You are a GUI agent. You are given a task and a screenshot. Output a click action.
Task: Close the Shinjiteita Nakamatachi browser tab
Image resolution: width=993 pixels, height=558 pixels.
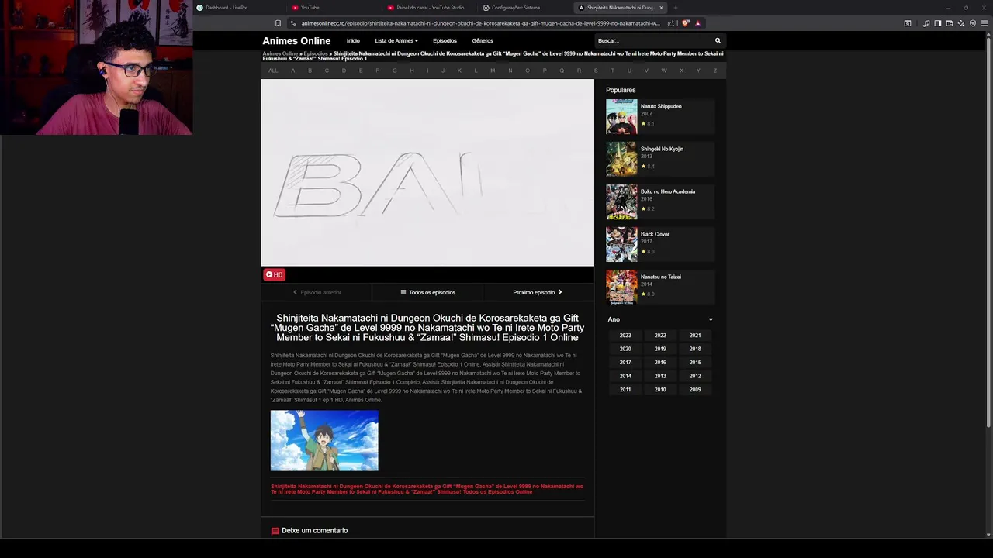pyautogui.click(x=661, y=8)
